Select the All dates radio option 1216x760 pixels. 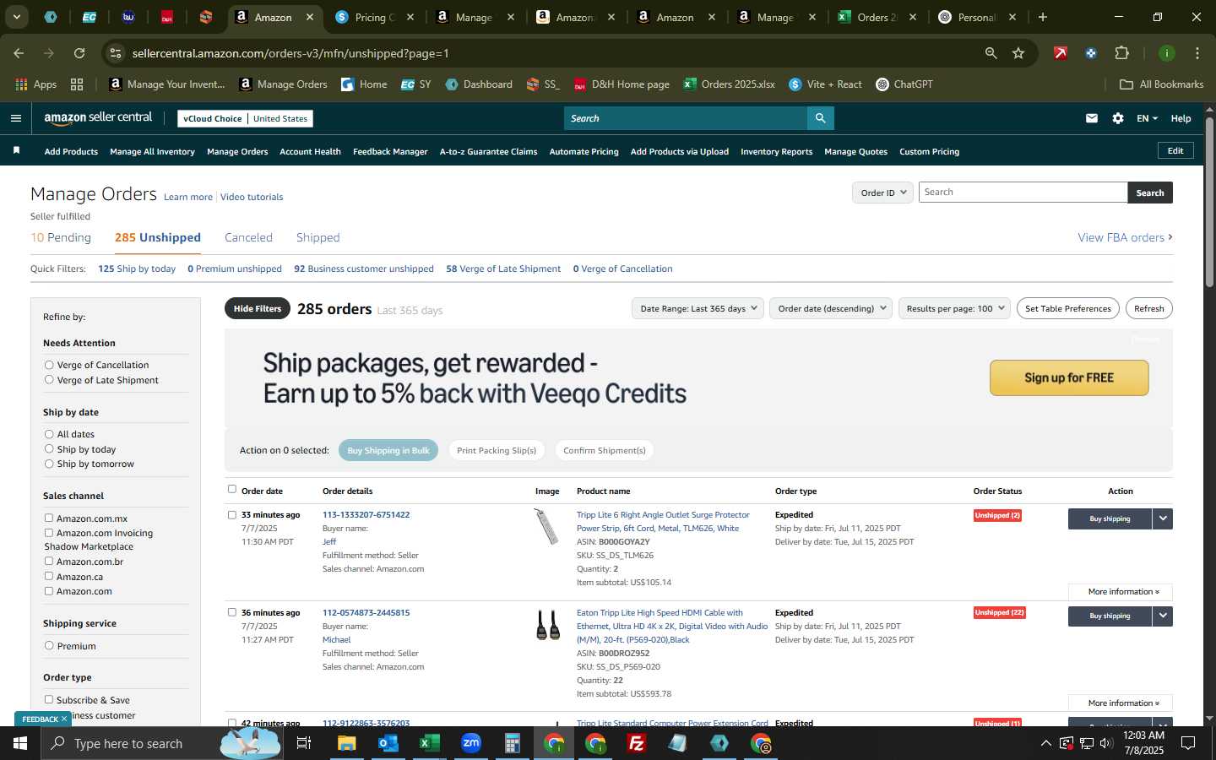point(49,434)
